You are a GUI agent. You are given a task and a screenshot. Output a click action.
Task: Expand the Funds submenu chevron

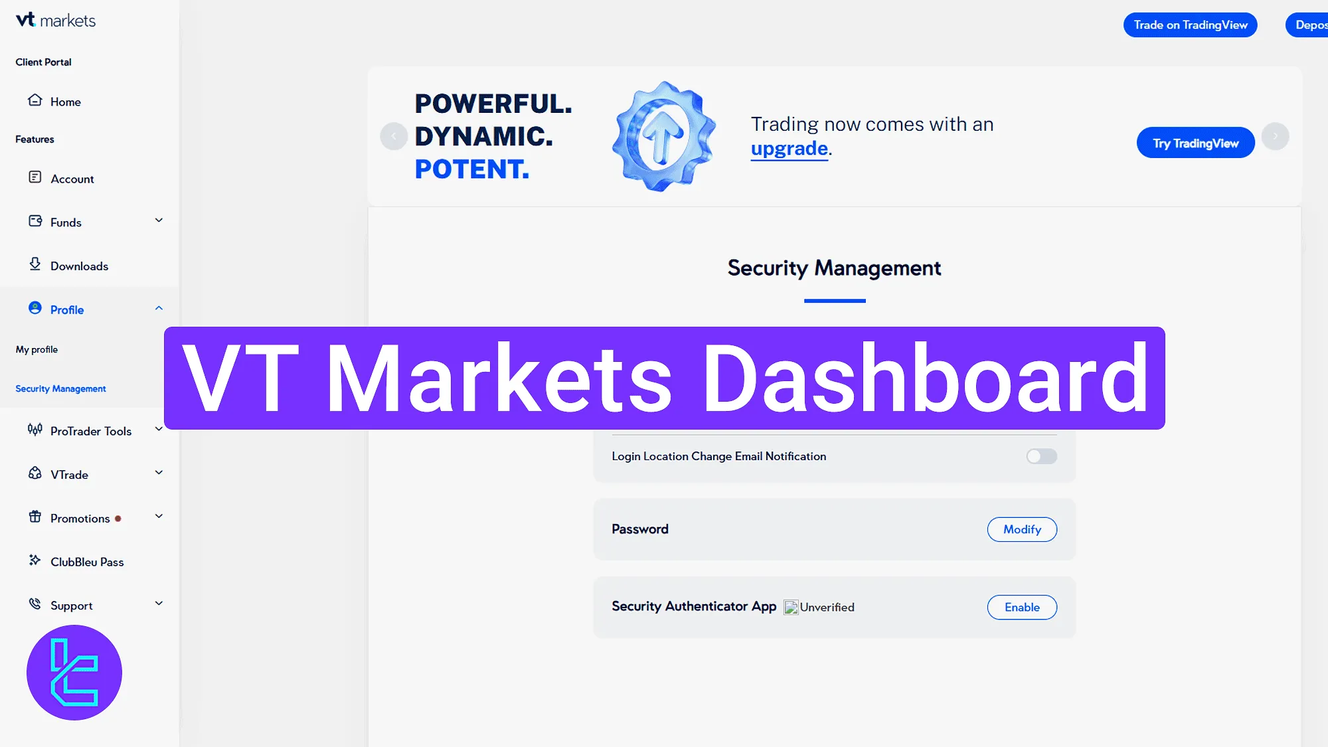(159, 220)
